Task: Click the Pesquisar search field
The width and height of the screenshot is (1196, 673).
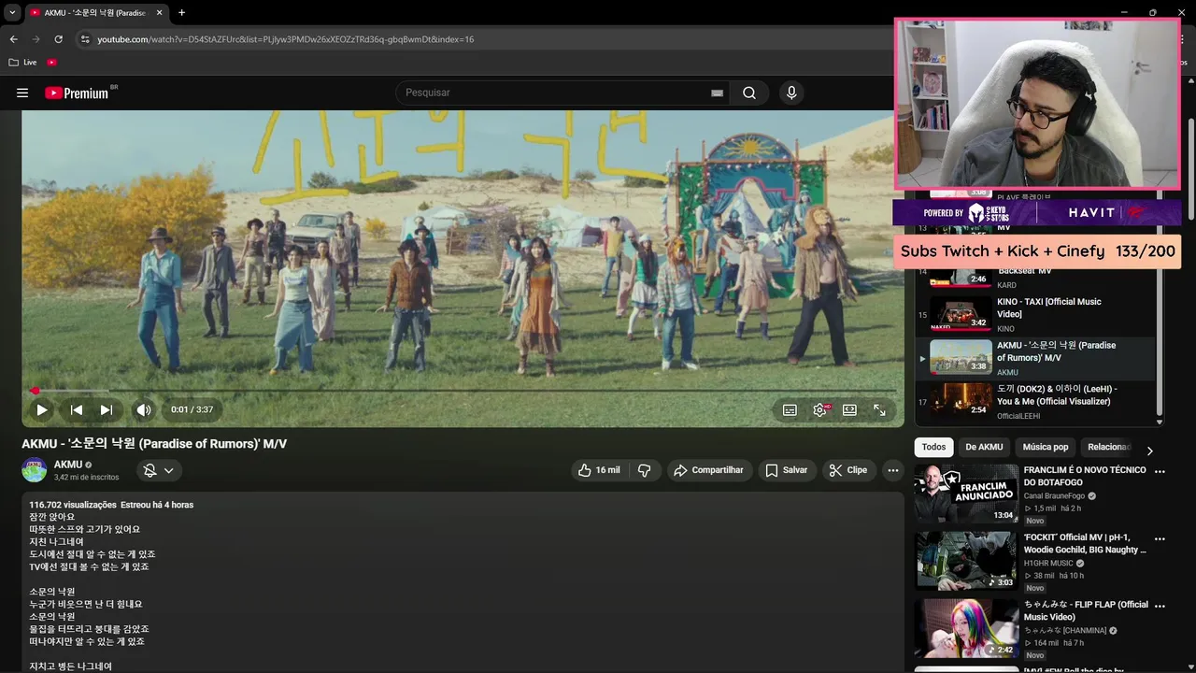Action: click(x=551, y=93)
